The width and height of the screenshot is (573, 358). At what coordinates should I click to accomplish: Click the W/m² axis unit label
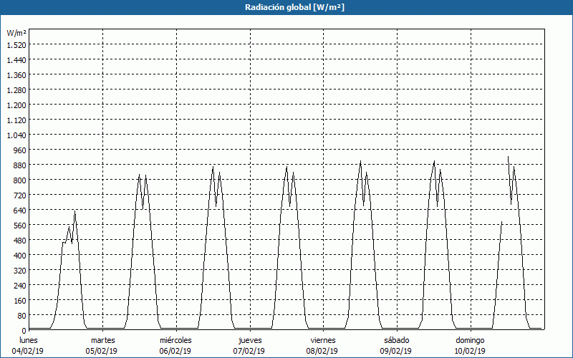16,33
